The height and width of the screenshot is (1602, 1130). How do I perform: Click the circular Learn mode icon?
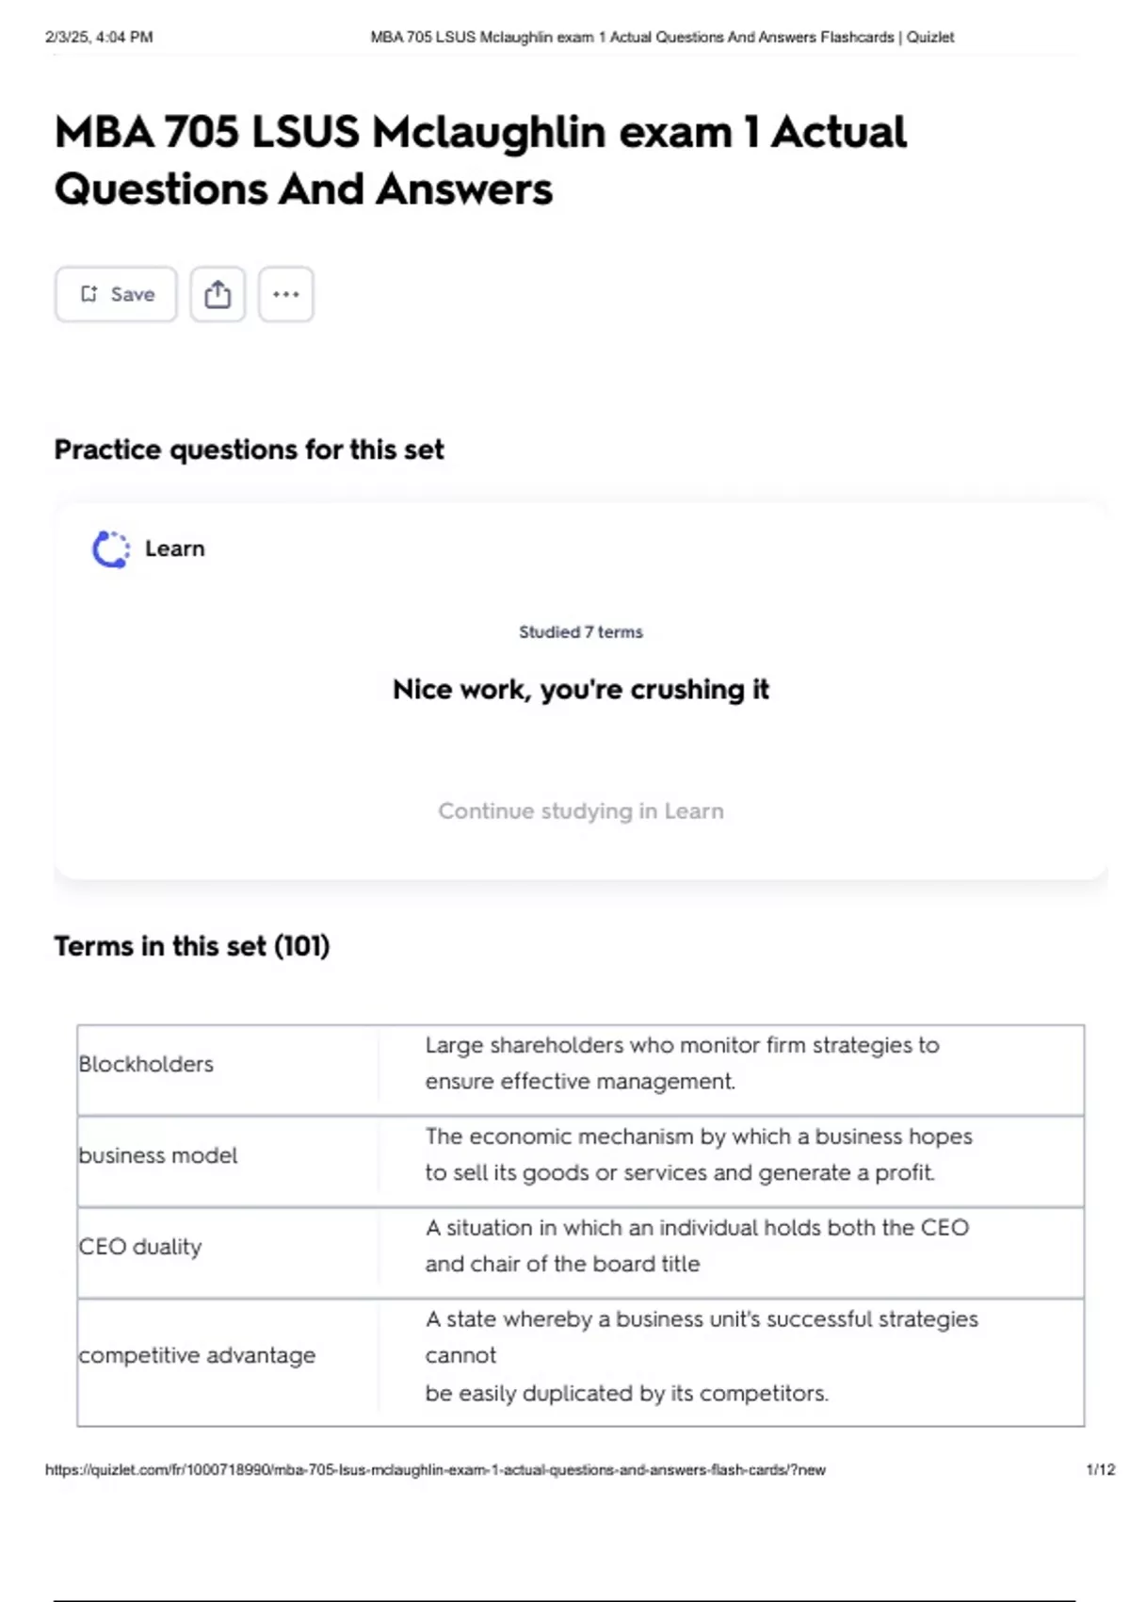coord(110,549)
